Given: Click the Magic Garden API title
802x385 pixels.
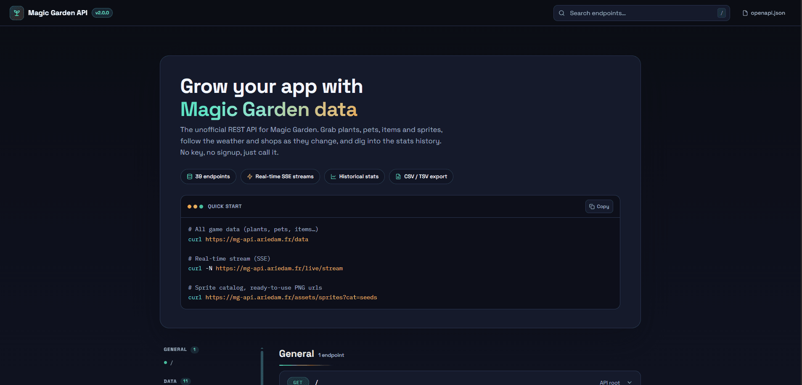Looking at the screenshot, I should pyautogui.click(x=58, y=13).
